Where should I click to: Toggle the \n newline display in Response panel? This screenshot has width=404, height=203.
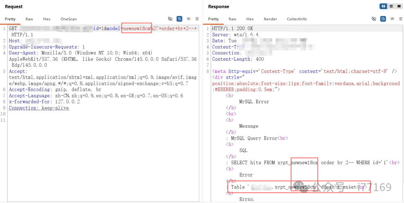coord(392,19)
